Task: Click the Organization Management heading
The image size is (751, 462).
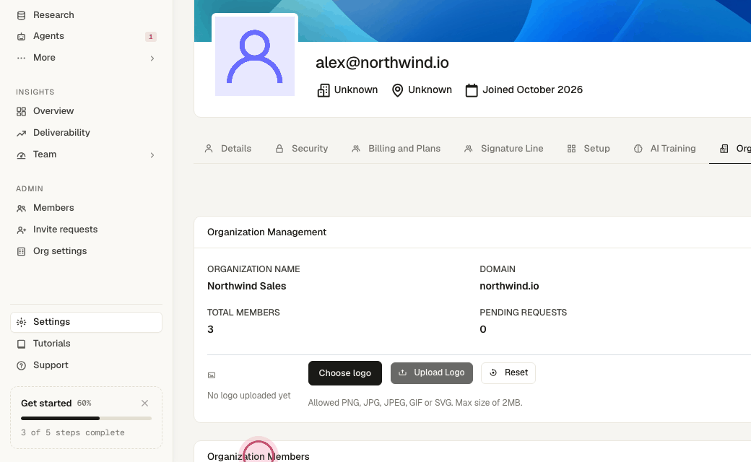Action: tap(266, 232)
